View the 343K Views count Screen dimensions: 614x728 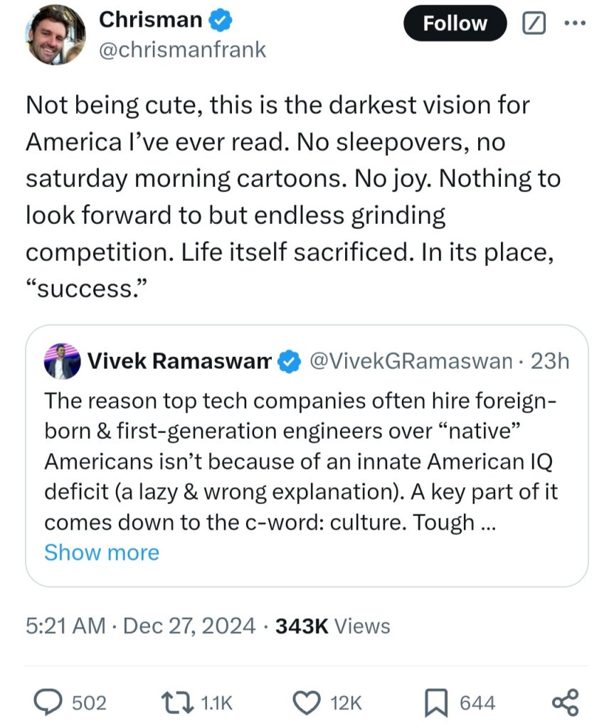(x=332, y=626)
